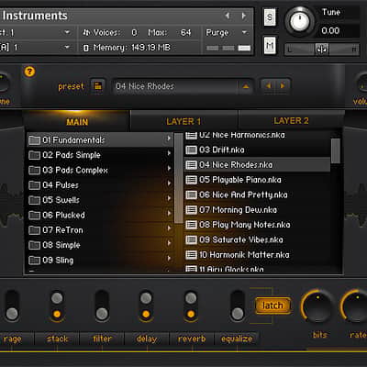Open the rage effect tab
The height and width of the screenshot is (367, 367).
[x=16, y=339]
